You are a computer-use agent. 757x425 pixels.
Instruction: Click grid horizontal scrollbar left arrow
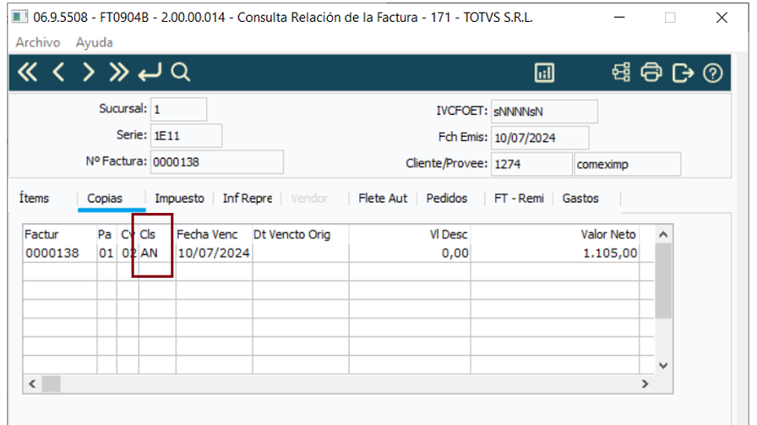click(x=32, y=384)
